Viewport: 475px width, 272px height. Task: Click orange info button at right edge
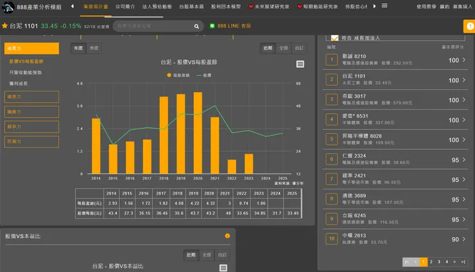[x=469, y=26]
